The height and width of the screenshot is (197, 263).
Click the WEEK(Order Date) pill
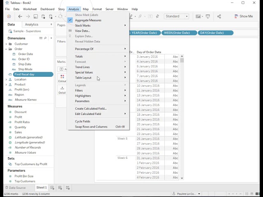[179, 33]
